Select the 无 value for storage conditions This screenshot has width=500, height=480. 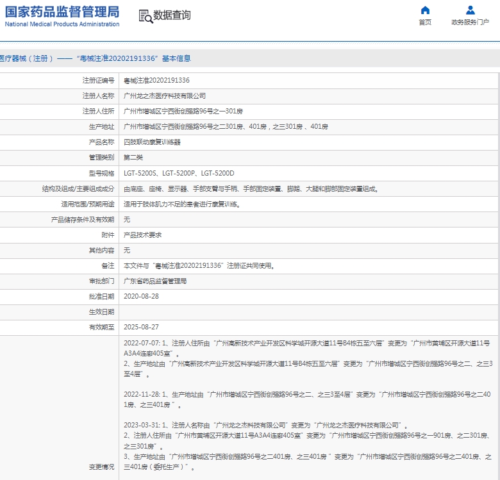(x=127, y=220)
